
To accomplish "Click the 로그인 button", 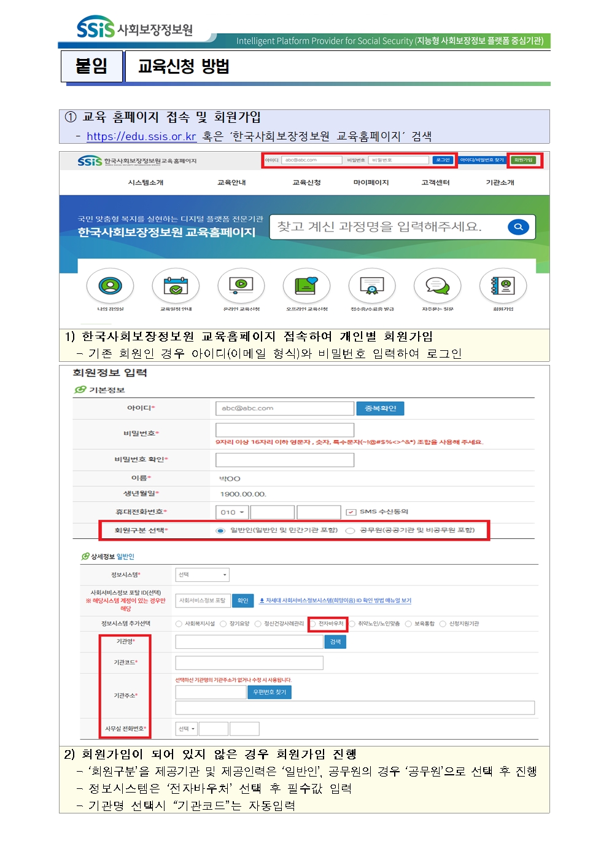I will click(443, 160).
